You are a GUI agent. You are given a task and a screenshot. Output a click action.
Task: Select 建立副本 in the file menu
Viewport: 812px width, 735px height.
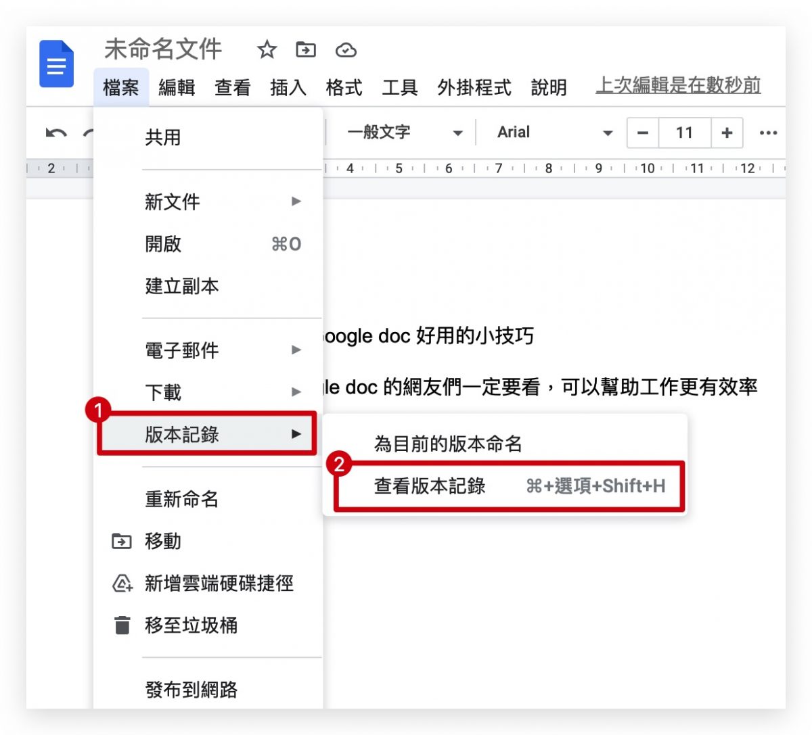coord(208,286)
